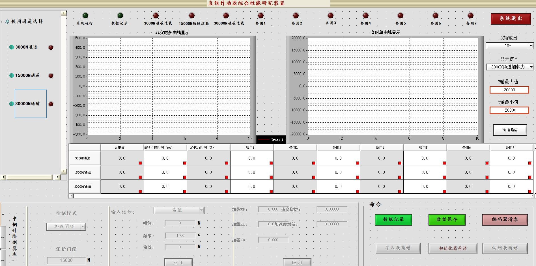
Task: Click the 备用6 indicator light
Action: [436, 16]
